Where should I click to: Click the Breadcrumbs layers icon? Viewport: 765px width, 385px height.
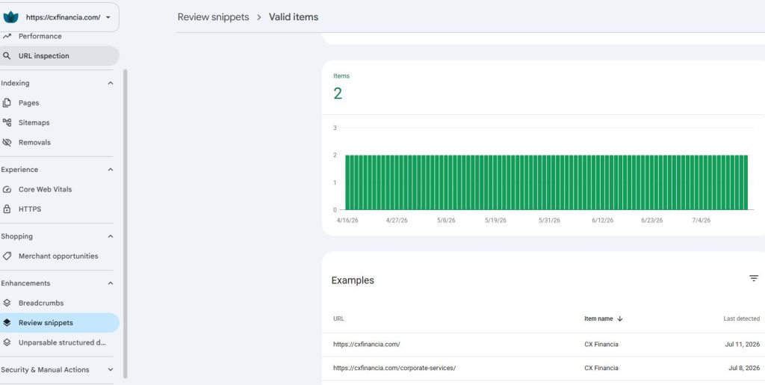pos(7,303)
